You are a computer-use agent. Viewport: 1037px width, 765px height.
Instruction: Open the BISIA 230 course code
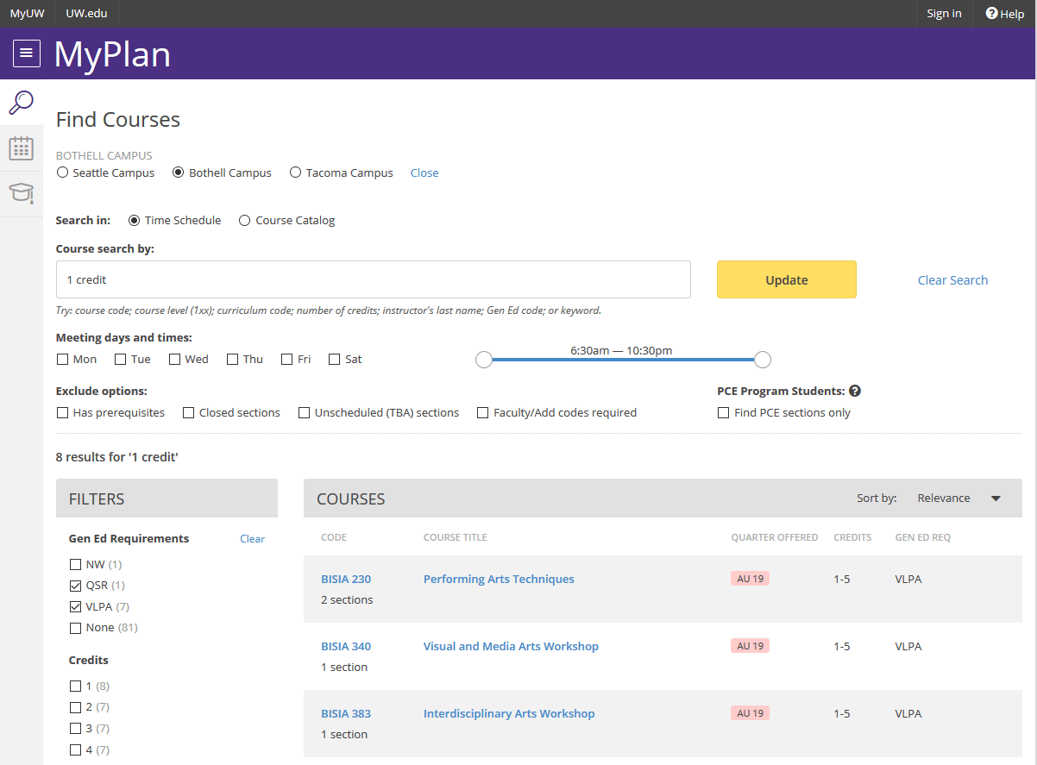click(346, 580)
